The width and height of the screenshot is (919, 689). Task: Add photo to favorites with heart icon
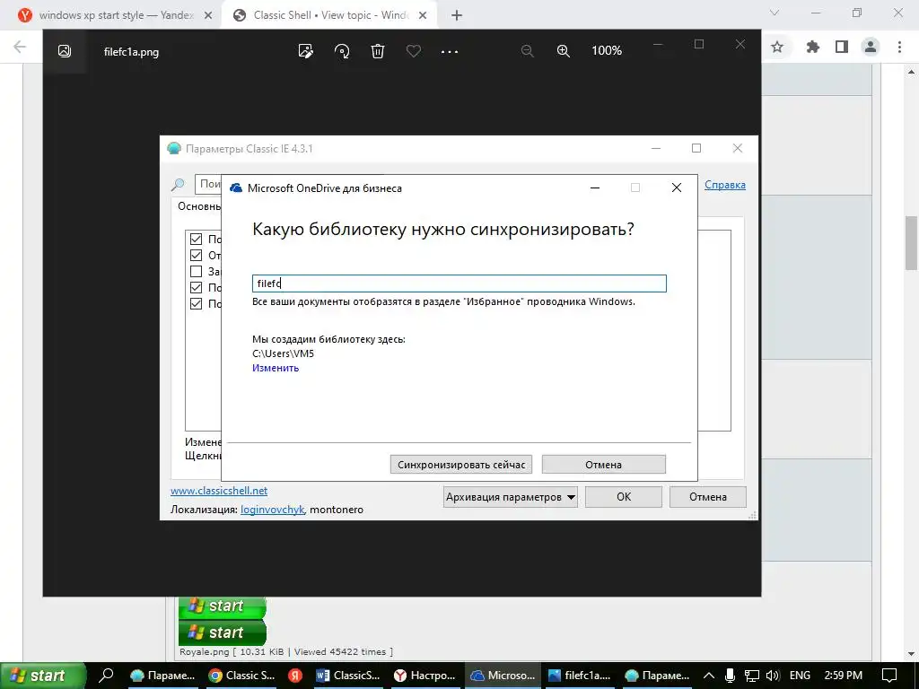click(x=413, y=51)
